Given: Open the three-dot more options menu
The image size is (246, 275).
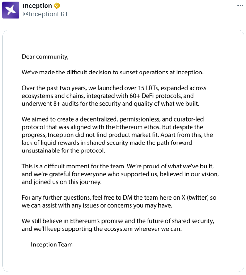Looking at the screenshot, I should [240, 6].
